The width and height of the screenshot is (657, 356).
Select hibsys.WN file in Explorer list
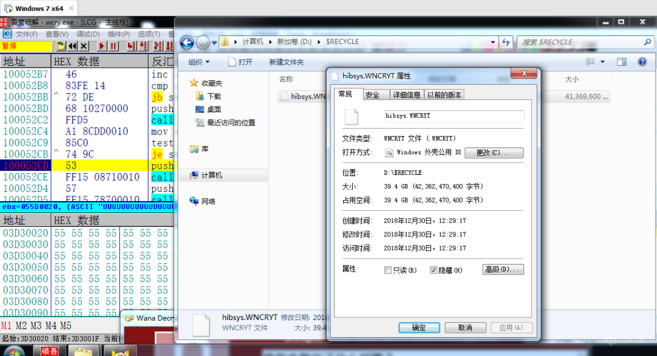coord(302,96)
